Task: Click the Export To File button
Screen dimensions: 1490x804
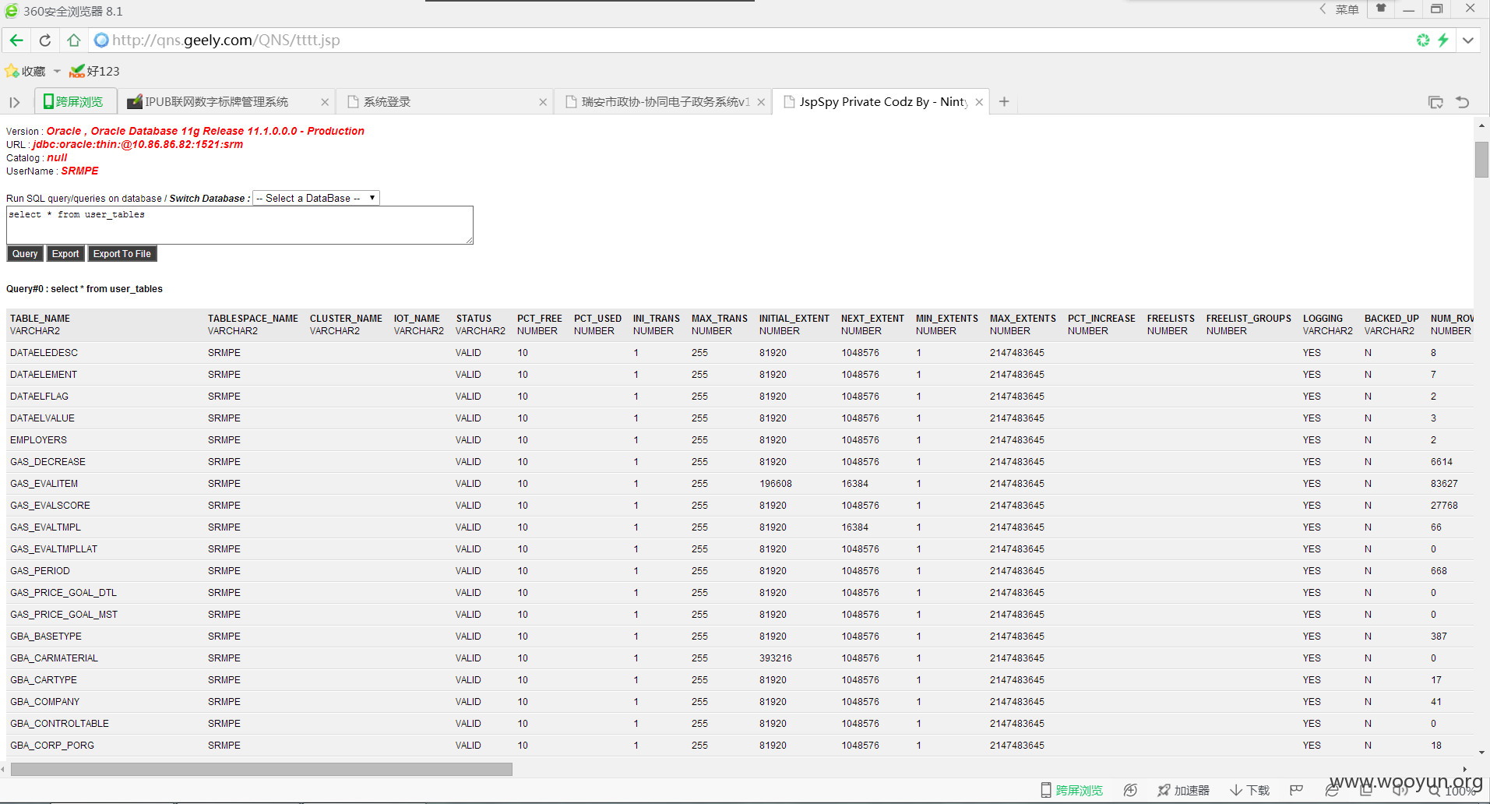Action: 122,254
